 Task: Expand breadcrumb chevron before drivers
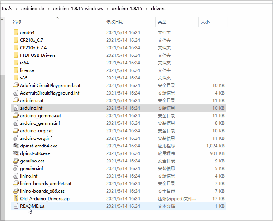click(x=146, y=9)
